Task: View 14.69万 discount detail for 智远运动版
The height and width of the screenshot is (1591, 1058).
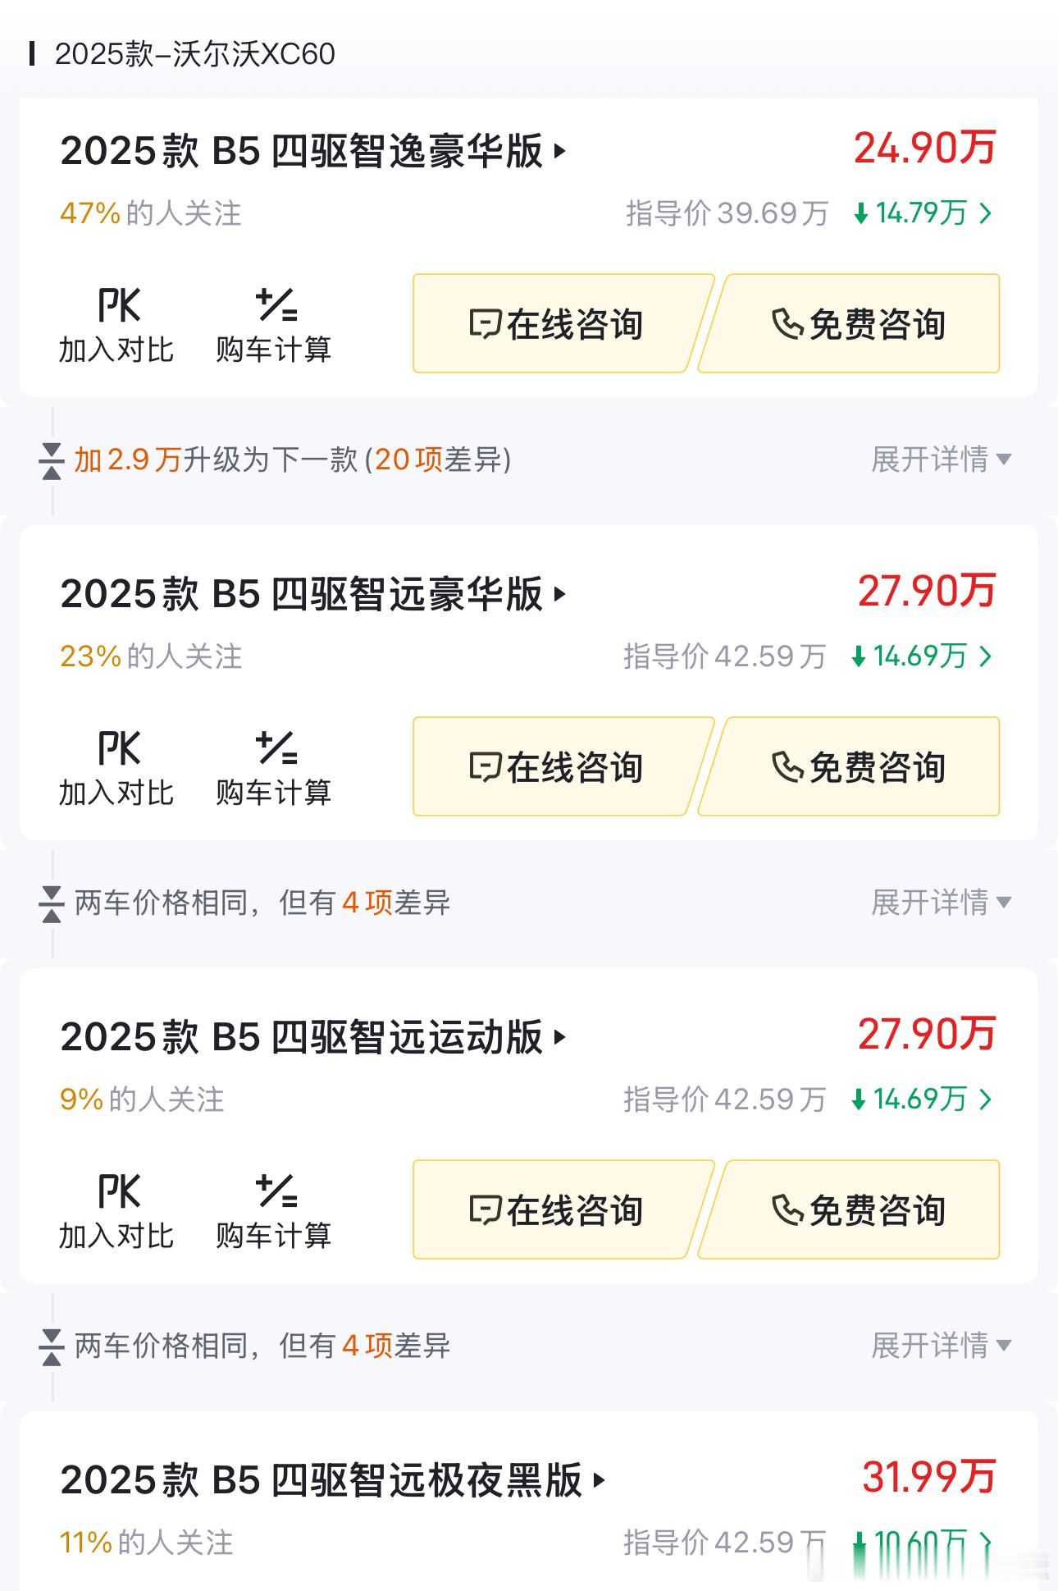Action: pos(922,1100)
